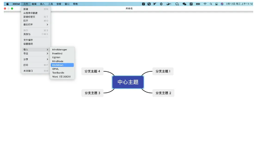Check the battery status icon
The height and width of the screenshot is (144, 257).
pos(198,4)
